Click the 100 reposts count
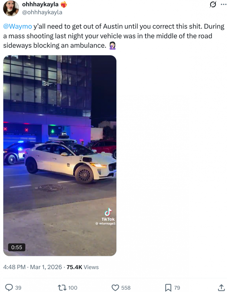 73,288
